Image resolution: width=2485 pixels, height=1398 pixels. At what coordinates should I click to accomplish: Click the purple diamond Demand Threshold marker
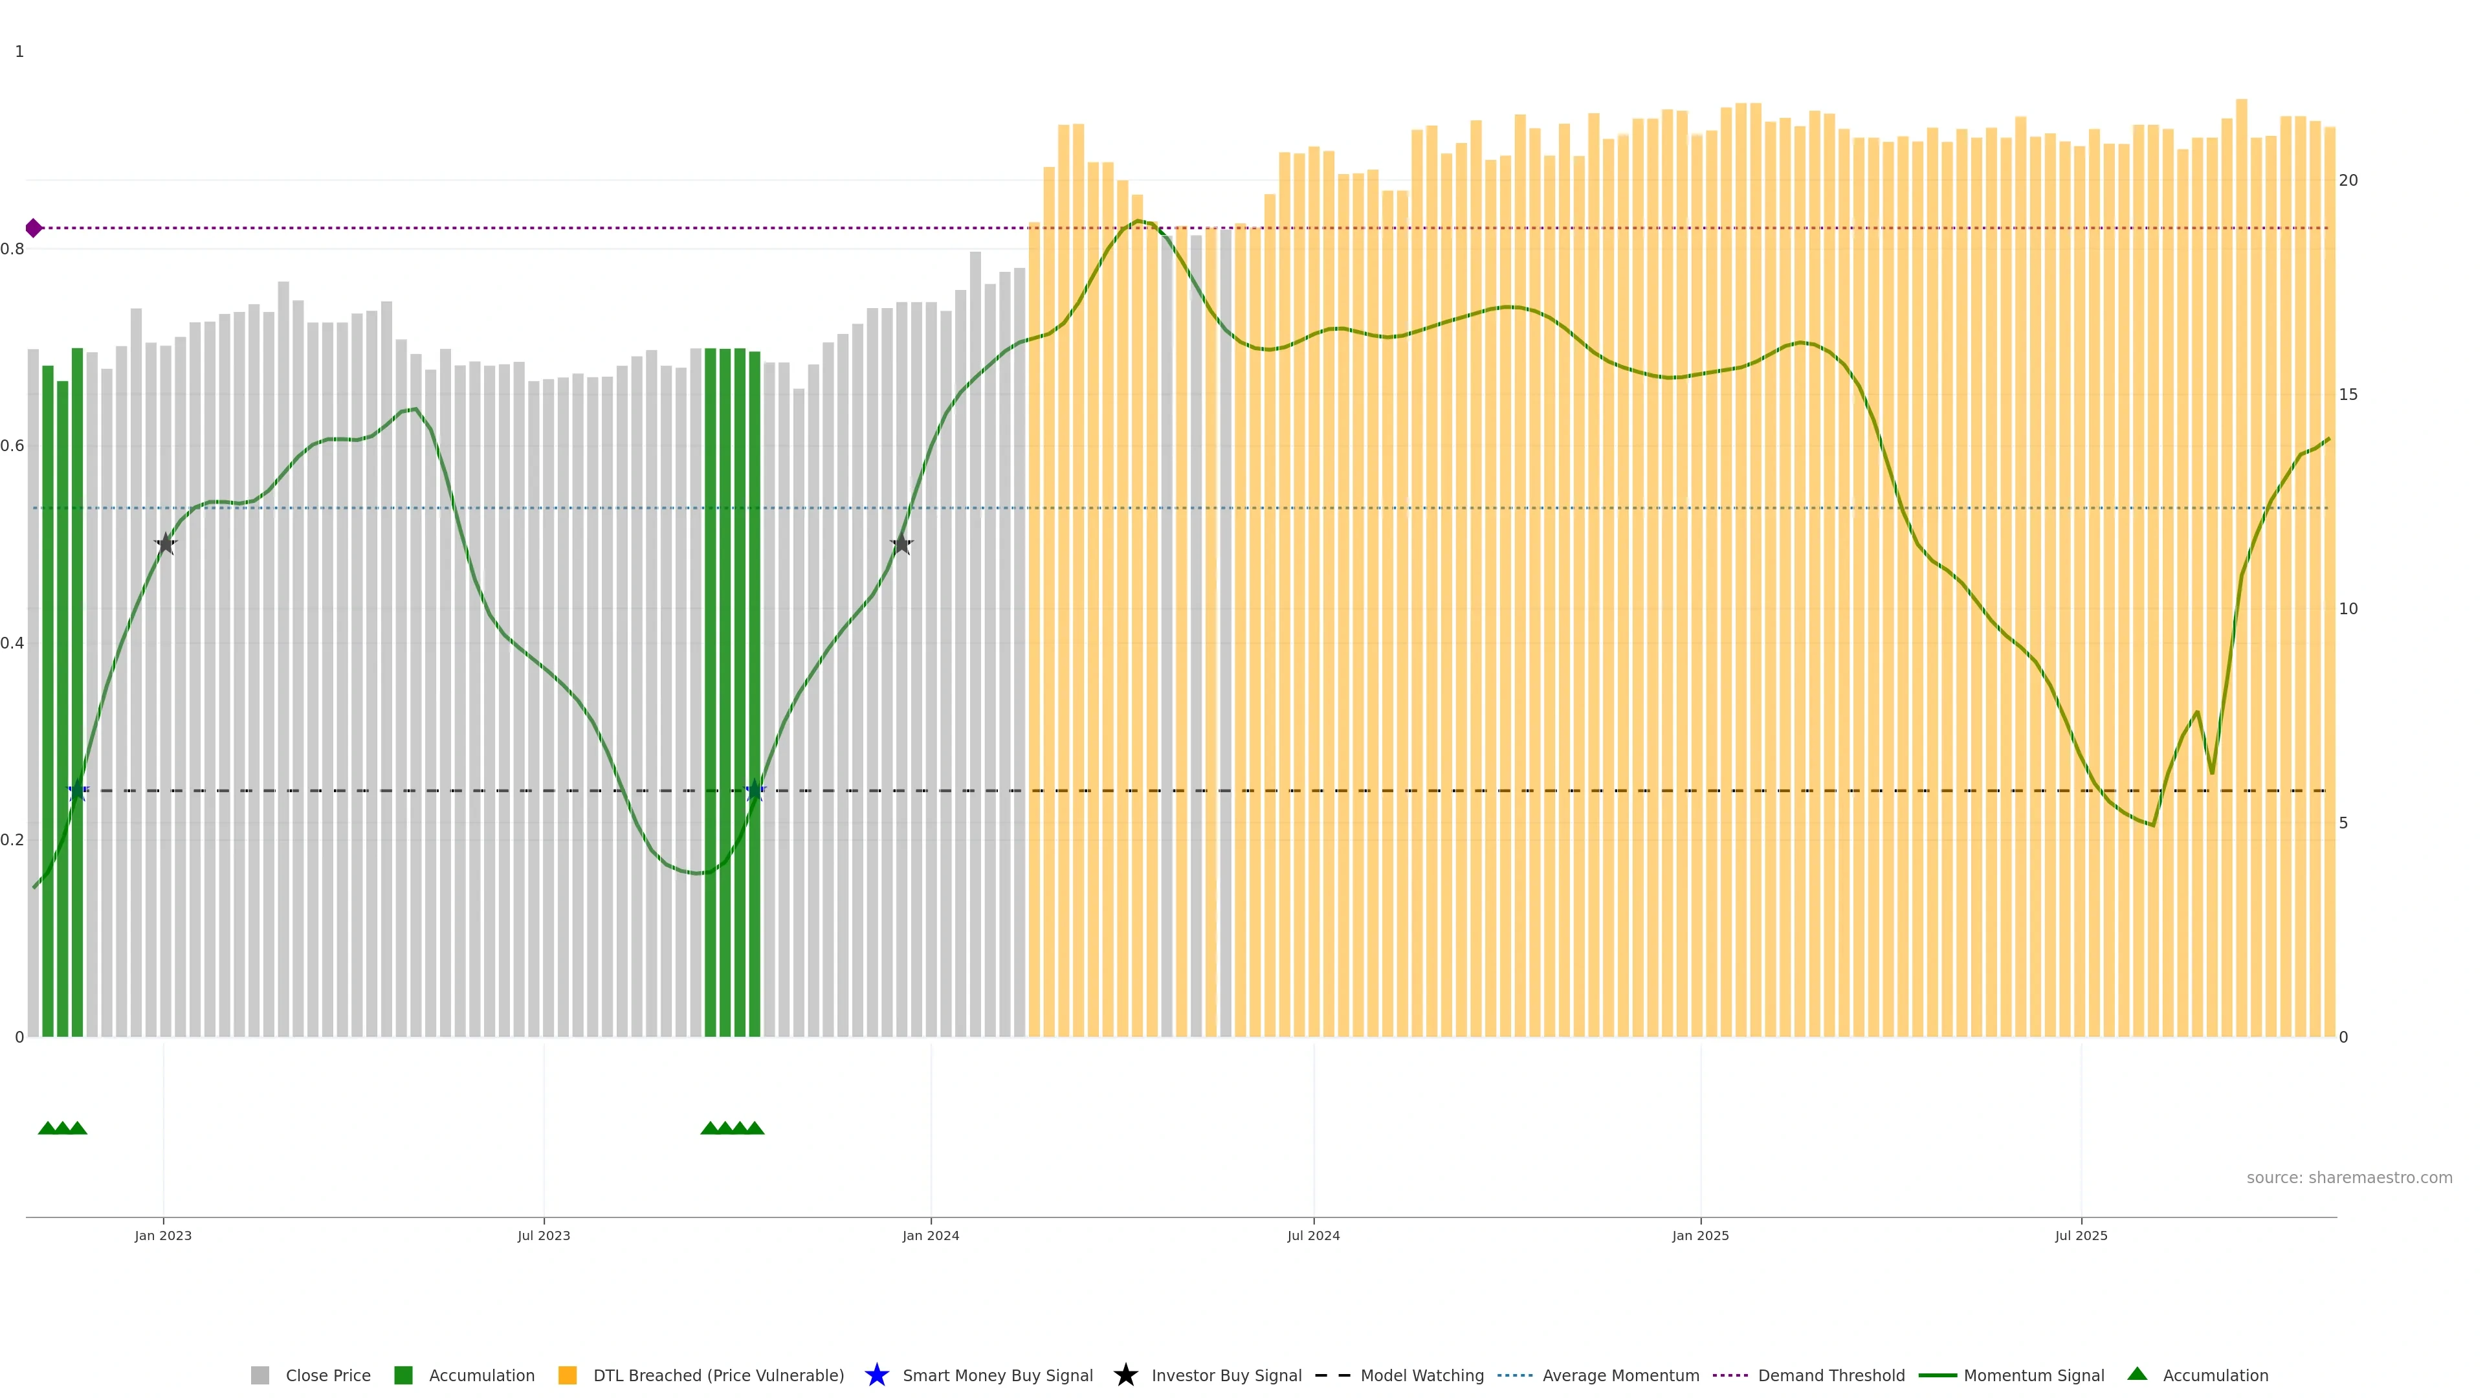[34, 228]
